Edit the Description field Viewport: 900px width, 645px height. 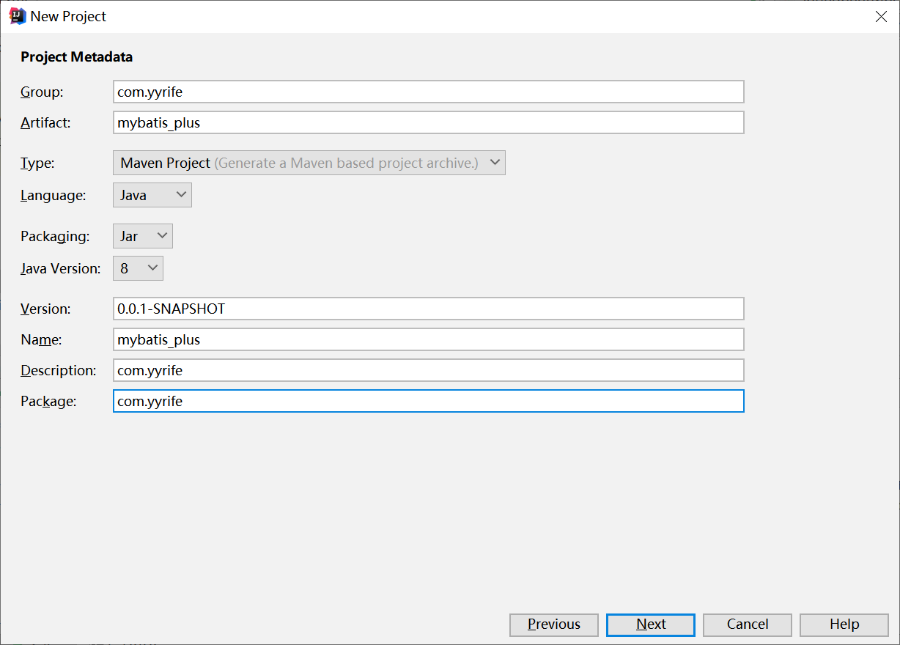tap(429, 370)
